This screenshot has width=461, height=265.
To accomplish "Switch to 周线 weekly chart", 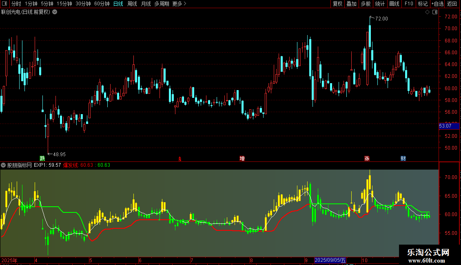I will click(132, 4).
